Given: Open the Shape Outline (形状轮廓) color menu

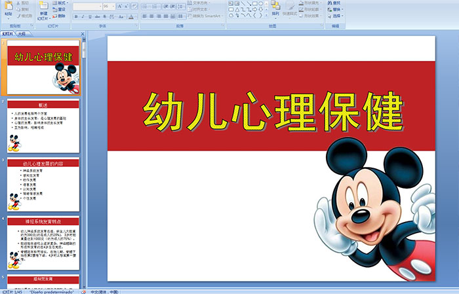Looking at the screenshot, I should point(310,9).
